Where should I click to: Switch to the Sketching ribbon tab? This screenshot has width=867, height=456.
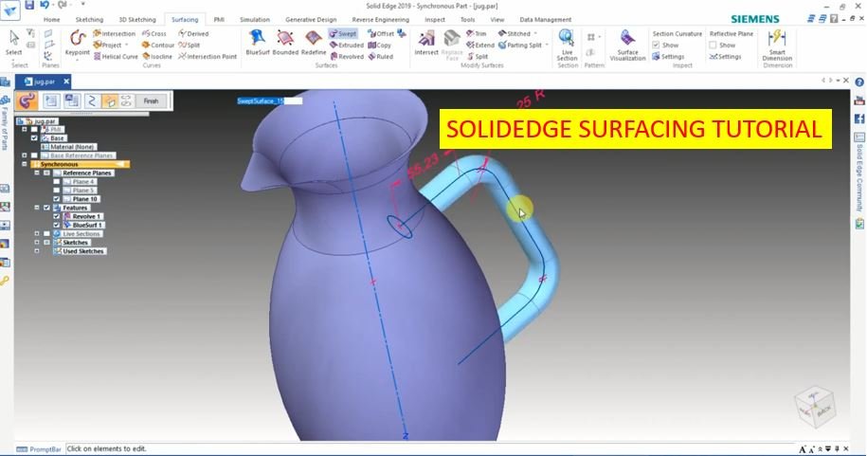[89, 19]
